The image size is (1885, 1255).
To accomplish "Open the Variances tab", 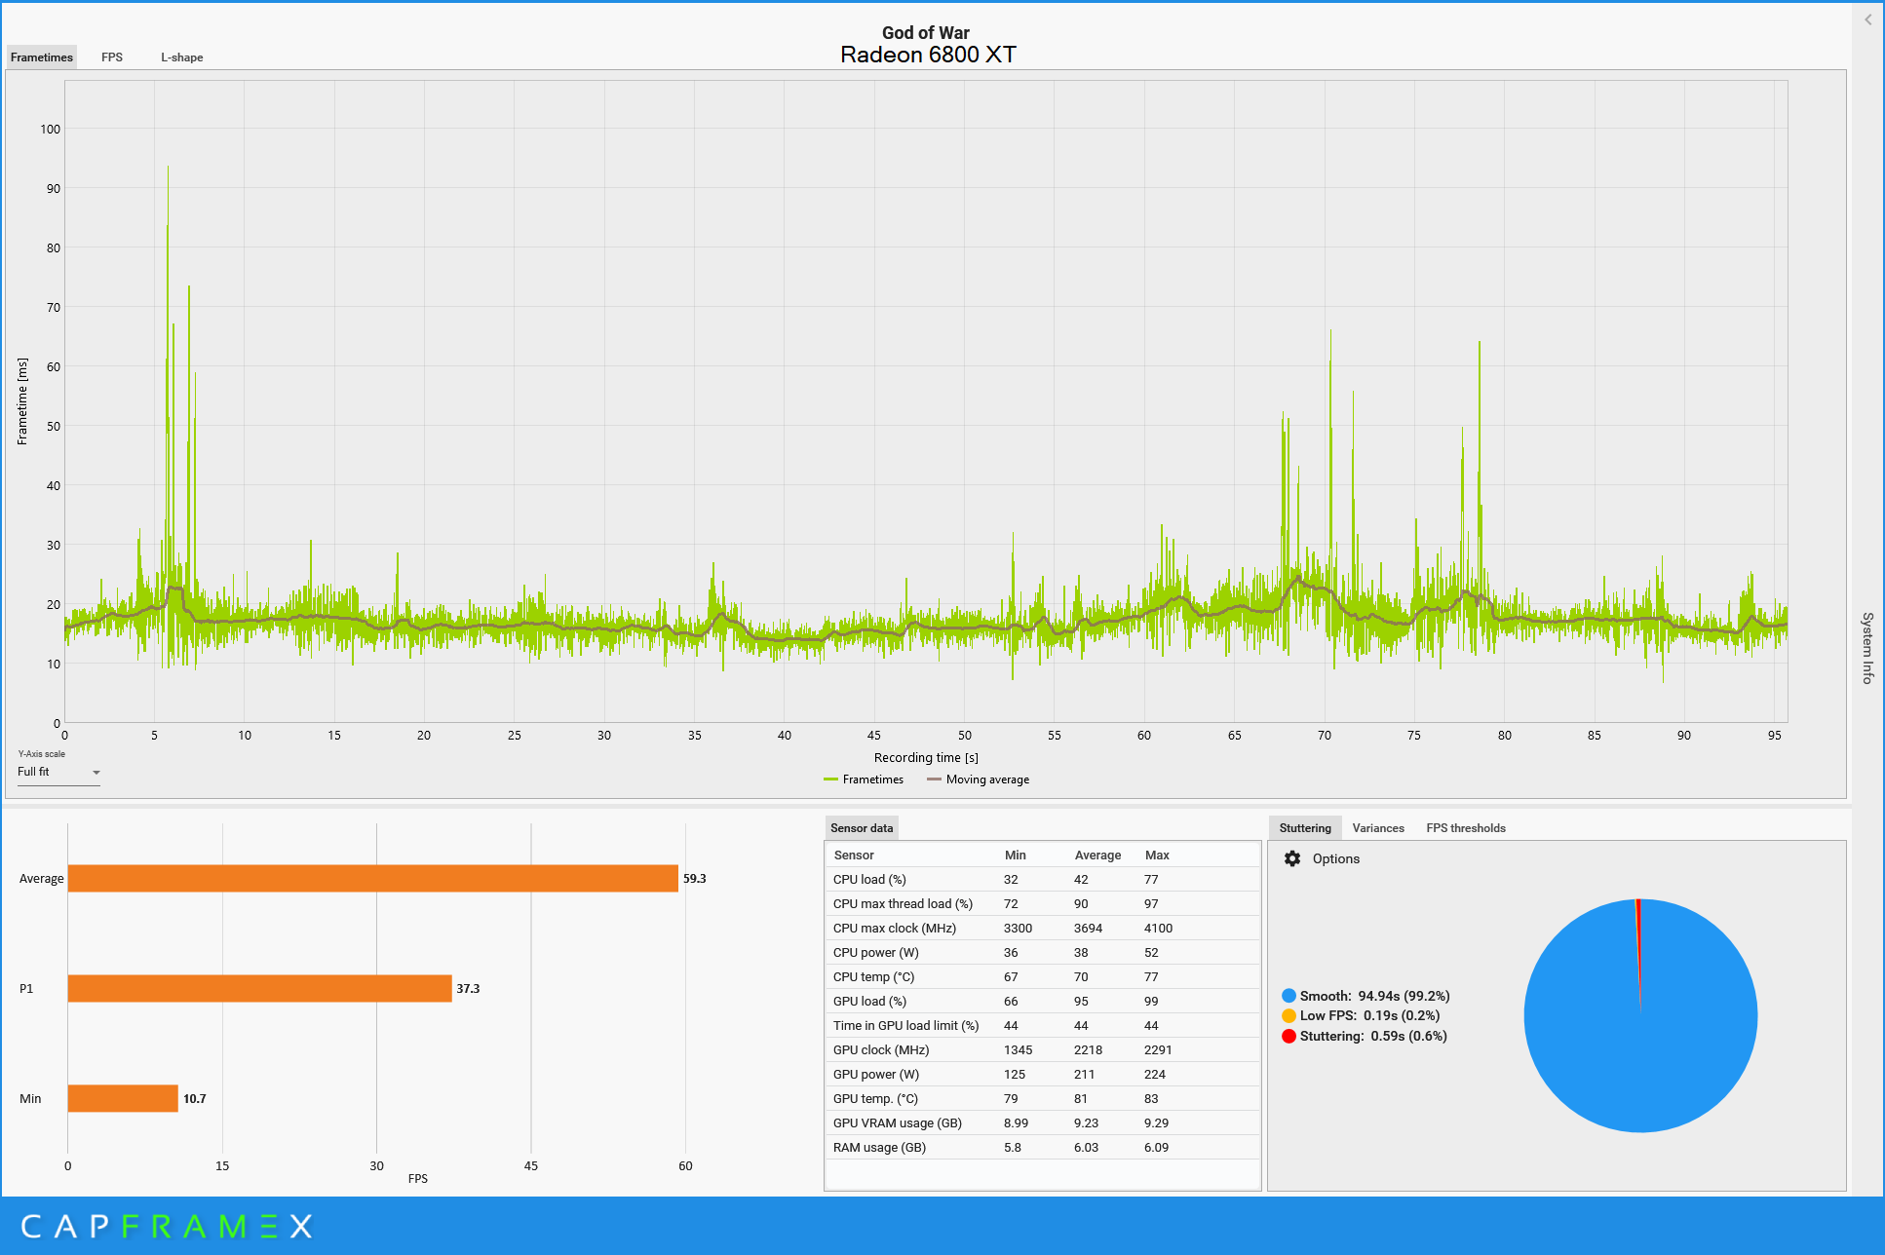I will click(1377, 828).
